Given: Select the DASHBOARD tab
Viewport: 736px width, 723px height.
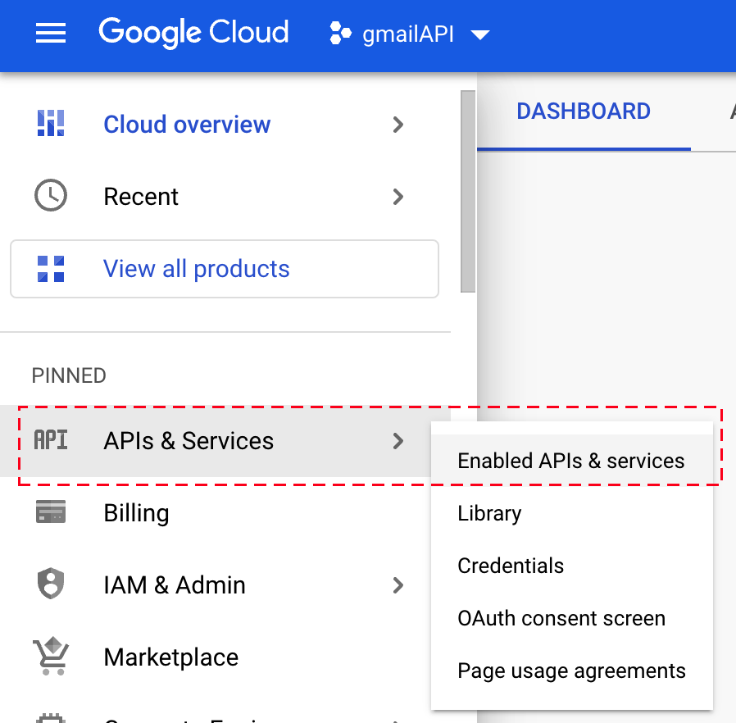Looking at the screenshot, I should coord(584,111).
